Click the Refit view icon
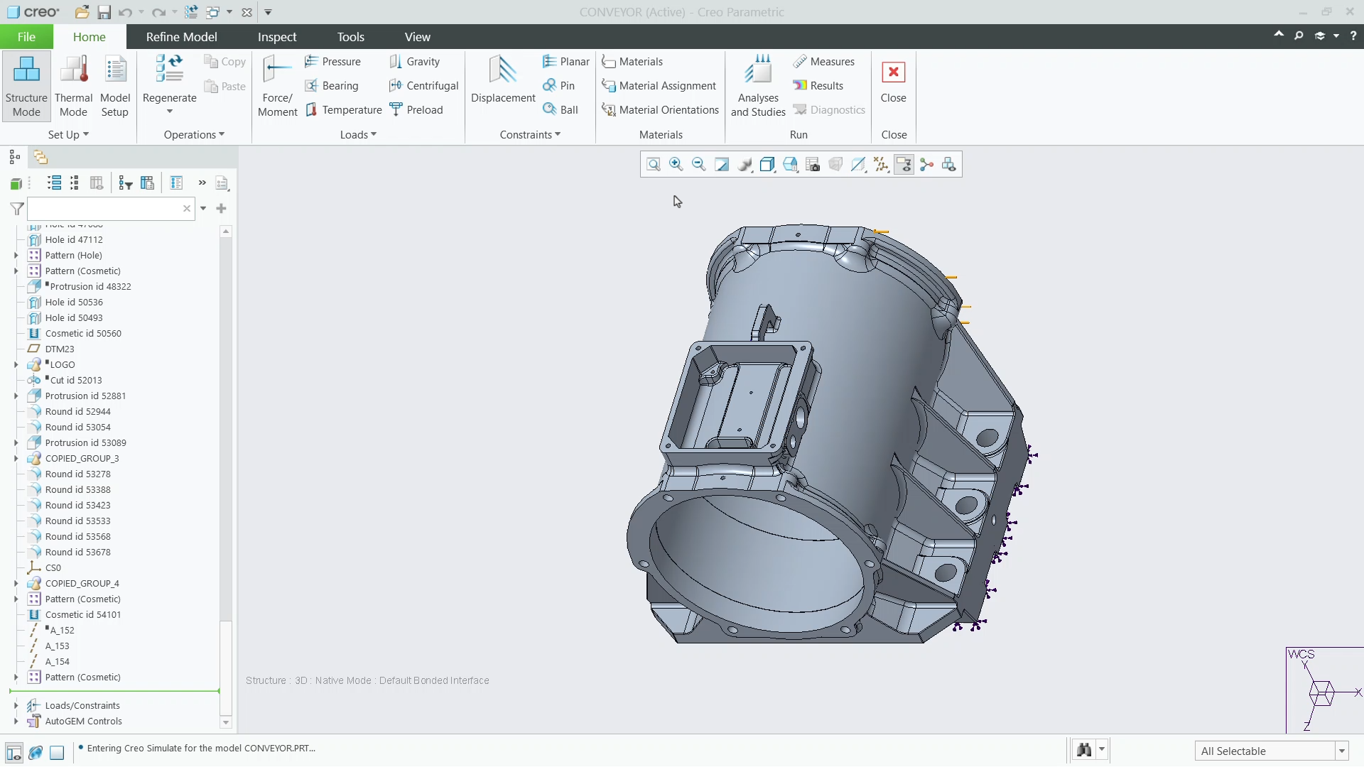1364x767 pixels. pos(654,165)
